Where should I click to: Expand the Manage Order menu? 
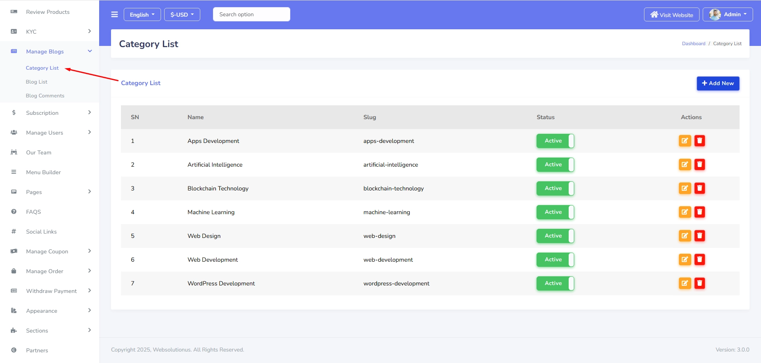pyautogui.click(x=50, y=271)
